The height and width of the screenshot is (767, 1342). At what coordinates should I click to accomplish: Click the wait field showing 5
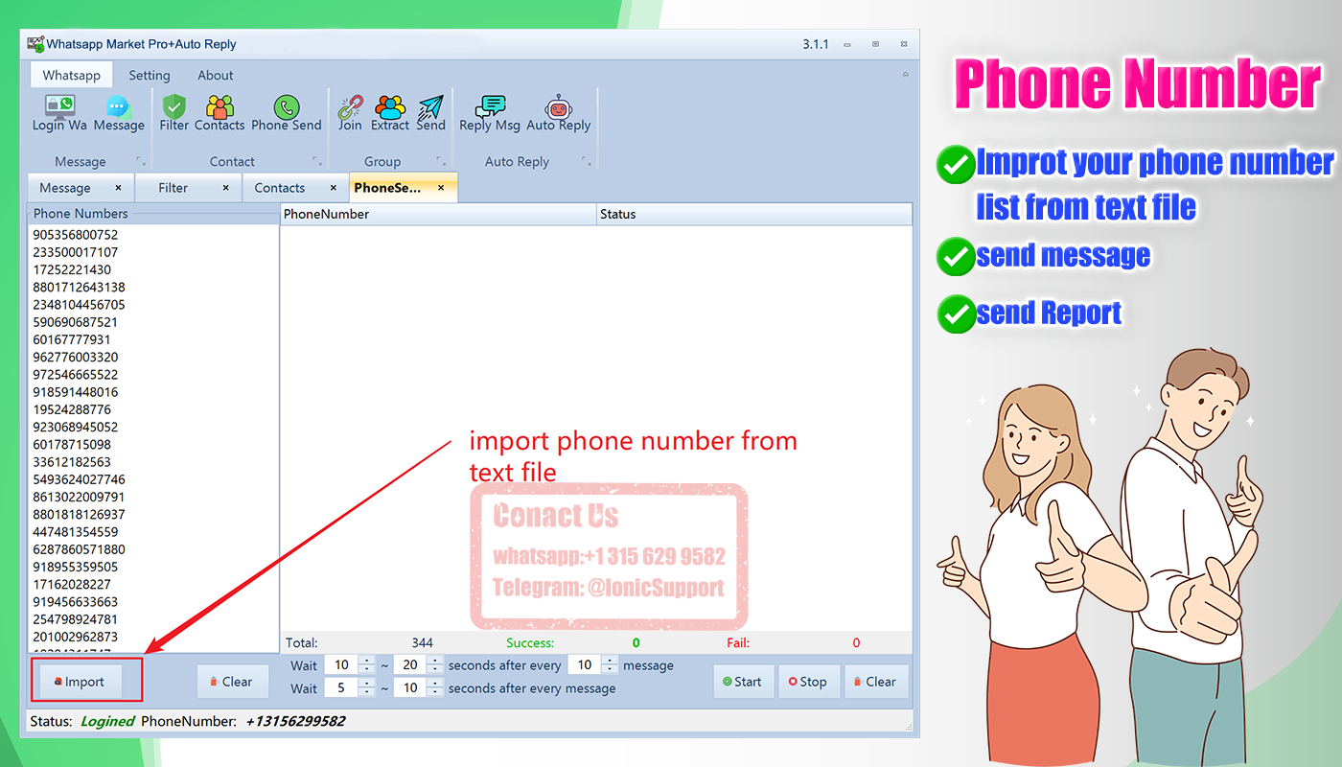point(340,688)
